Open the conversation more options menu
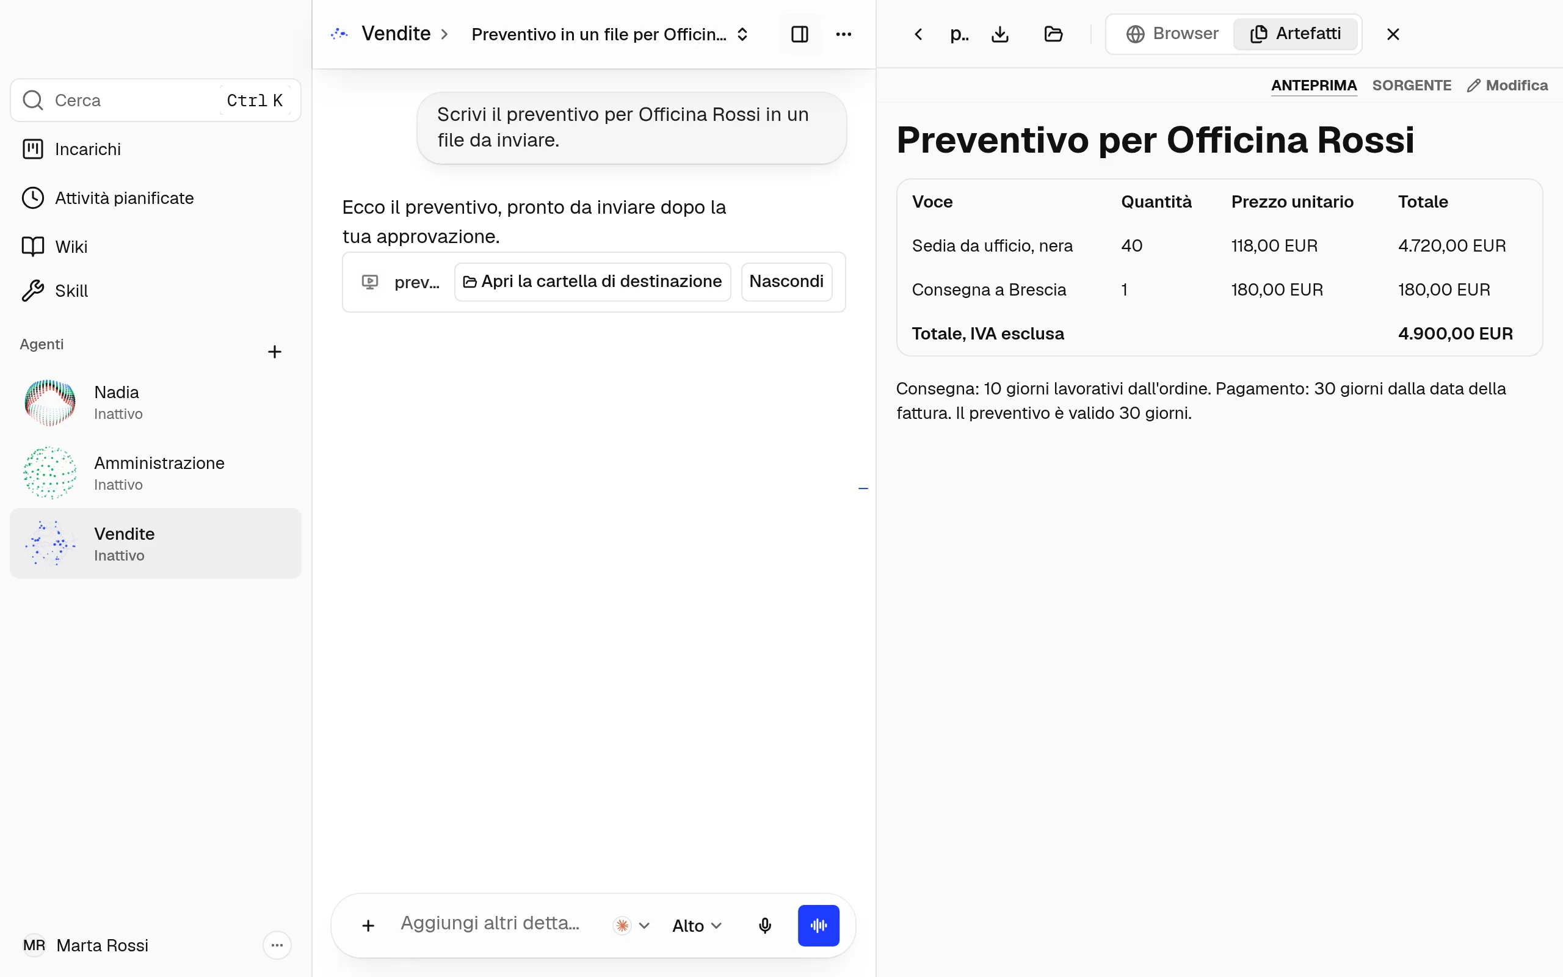This screenshot has width=1563, height=977. pos(844,34)
